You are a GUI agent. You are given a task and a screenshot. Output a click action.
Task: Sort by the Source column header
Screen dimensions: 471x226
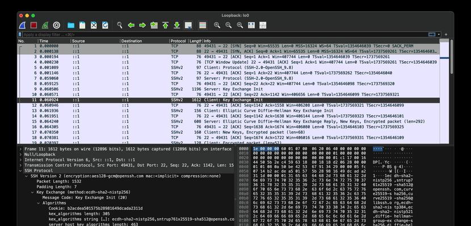(x=95, y=41)
